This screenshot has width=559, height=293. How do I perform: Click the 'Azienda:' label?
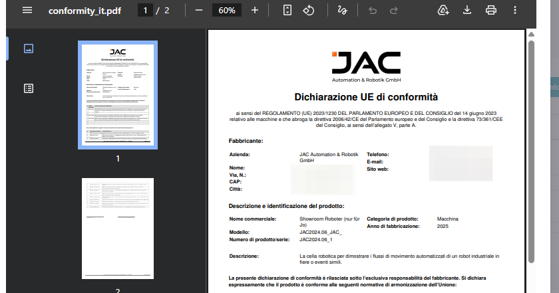(x=240, y=155)
